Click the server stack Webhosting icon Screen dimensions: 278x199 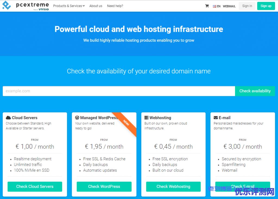point(146,118)
